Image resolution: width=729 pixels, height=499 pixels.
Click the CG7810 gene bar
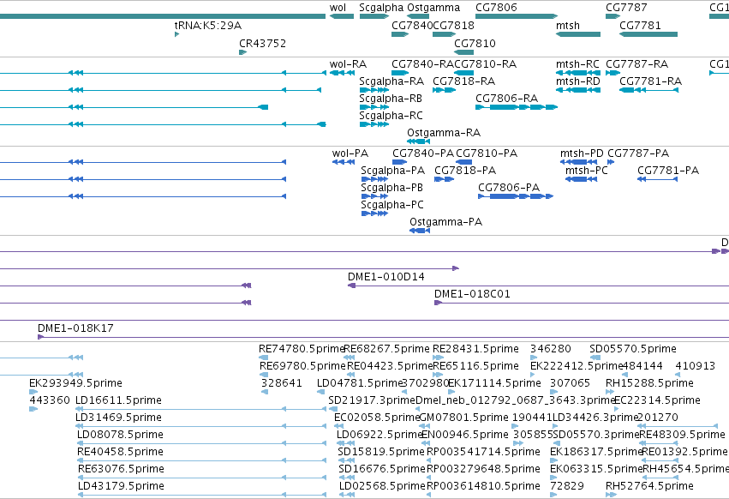point(464,52)
